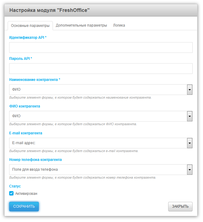The image size is (203, 222).
Task: Focus the Идентификатор API input field
Action: point(101,48)
